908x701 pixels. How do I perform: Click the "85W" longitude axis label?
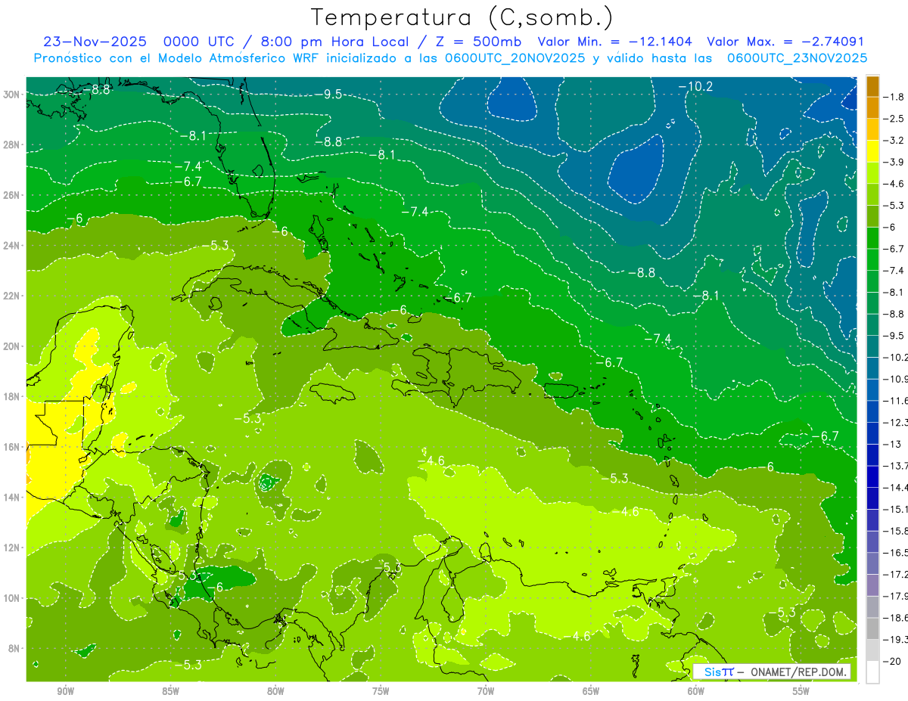[170, 691]
